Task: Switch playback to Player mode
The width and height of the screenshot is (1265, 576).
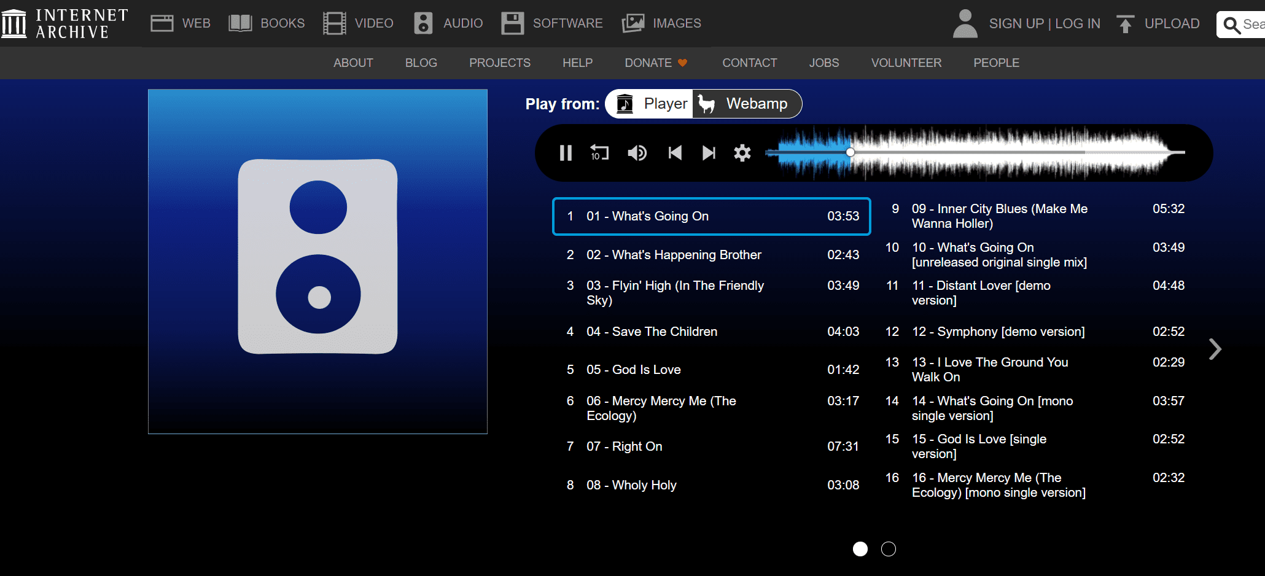Action: (x=650, y=104)
